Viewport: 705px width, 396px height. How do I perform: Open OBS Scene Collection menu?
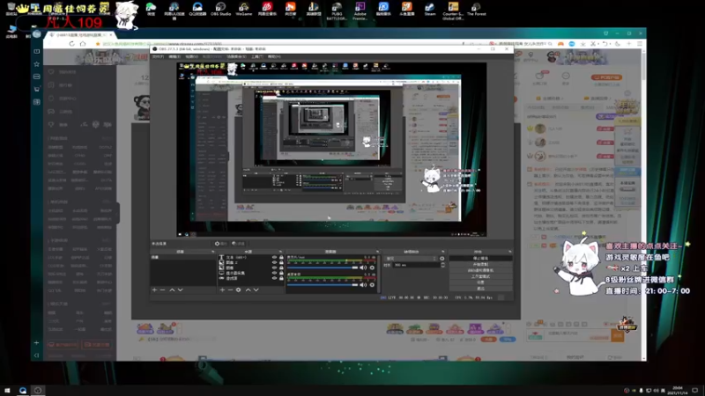[x=236, y=56]
